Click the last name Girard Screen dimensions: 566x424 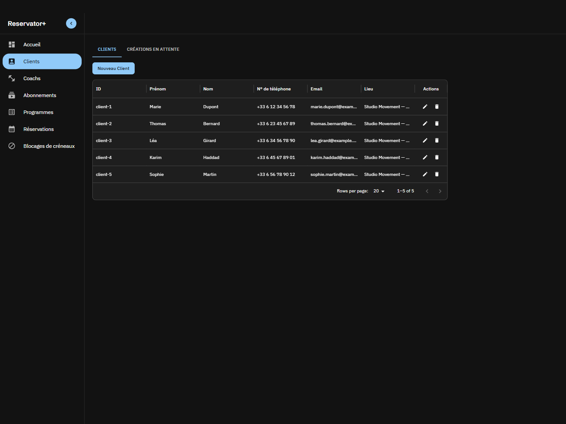point(210,141)
